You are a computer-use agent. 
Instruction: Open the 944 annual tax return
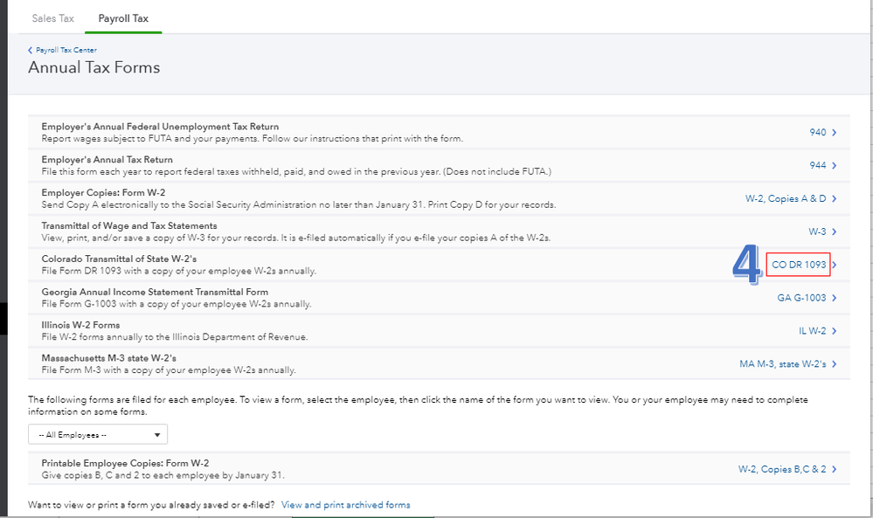coord(817,166)
